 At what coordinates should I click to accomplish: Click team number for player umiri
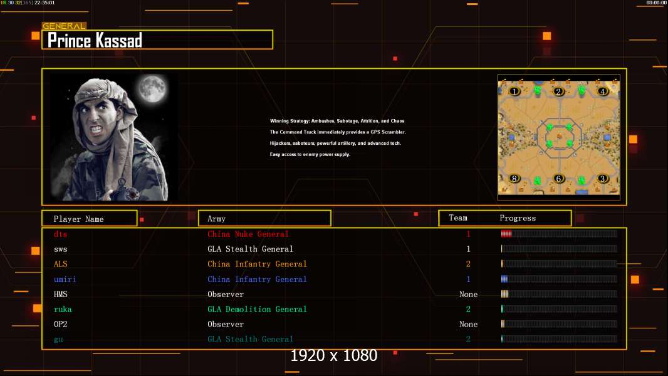click(x=468, y=279)
